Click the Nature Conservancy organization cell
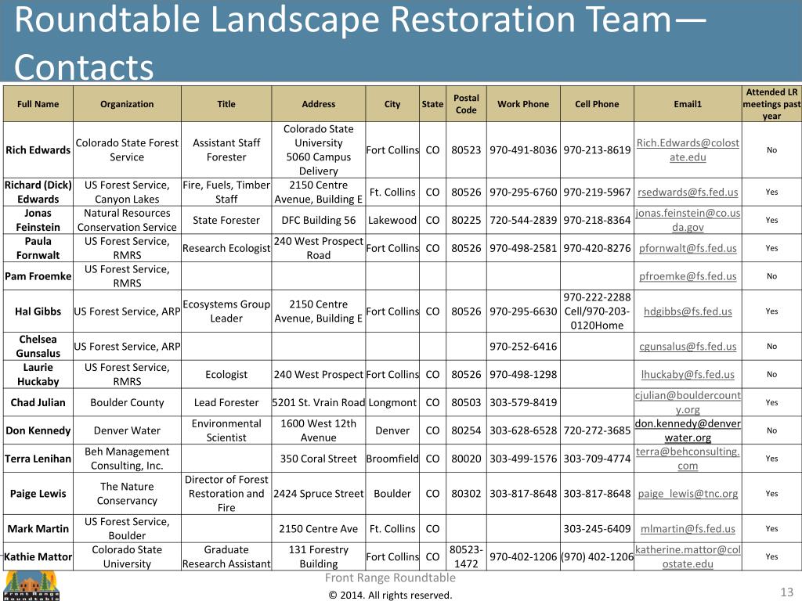The image size is (802, 601). [x=127, y=494]
